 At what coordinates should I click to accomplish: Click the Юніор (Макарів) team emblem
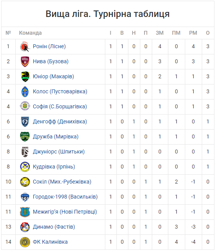tap(25, 77)
